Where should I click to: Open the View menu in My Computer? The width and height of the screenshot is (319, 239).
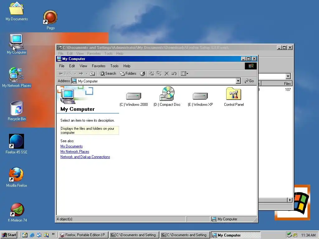(83, 66)
